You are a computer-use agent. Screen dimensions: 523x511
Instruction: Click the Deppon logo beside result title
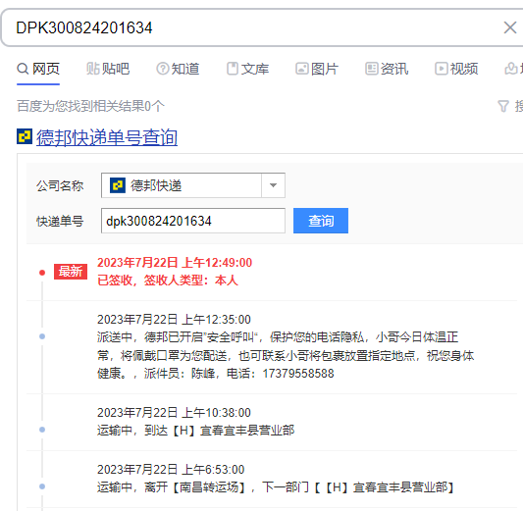tap(25, 136)
